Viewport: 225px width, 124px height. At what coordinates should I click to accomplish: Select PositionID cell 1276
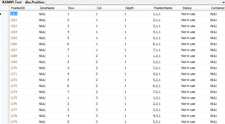(x=23, y=104)
